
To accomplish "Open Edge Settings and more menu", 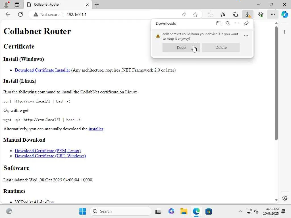I will (x=273, y=14).
